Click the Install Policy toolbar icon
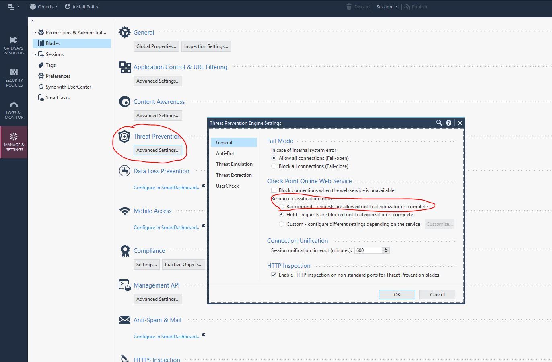Viewport: 552px width, 362px height. pos(68,7)
